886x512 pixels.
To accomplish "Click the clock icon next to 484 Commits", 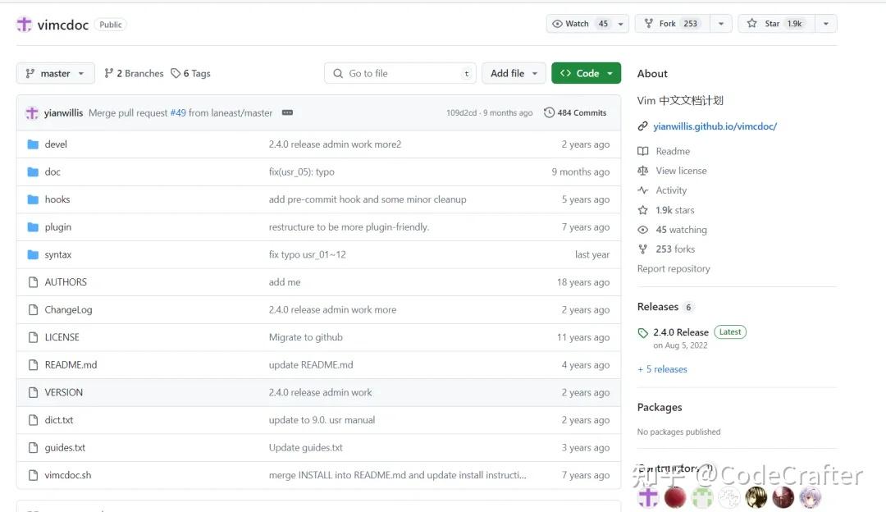I will 550,112.
